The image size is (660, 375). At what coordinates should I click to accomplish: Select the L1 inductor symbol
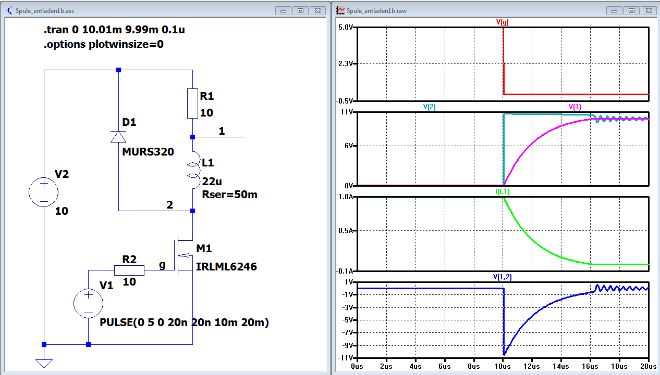pos(192,171)
